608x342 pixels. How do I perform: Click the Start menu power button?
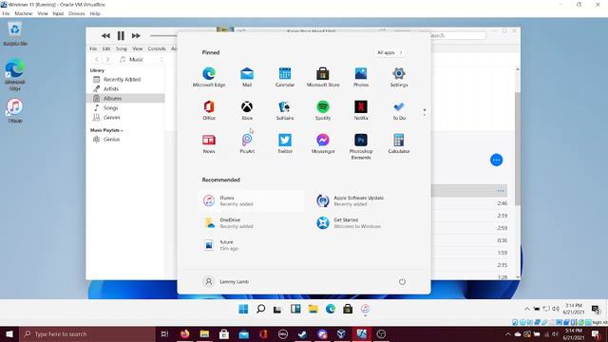point(402,281)
